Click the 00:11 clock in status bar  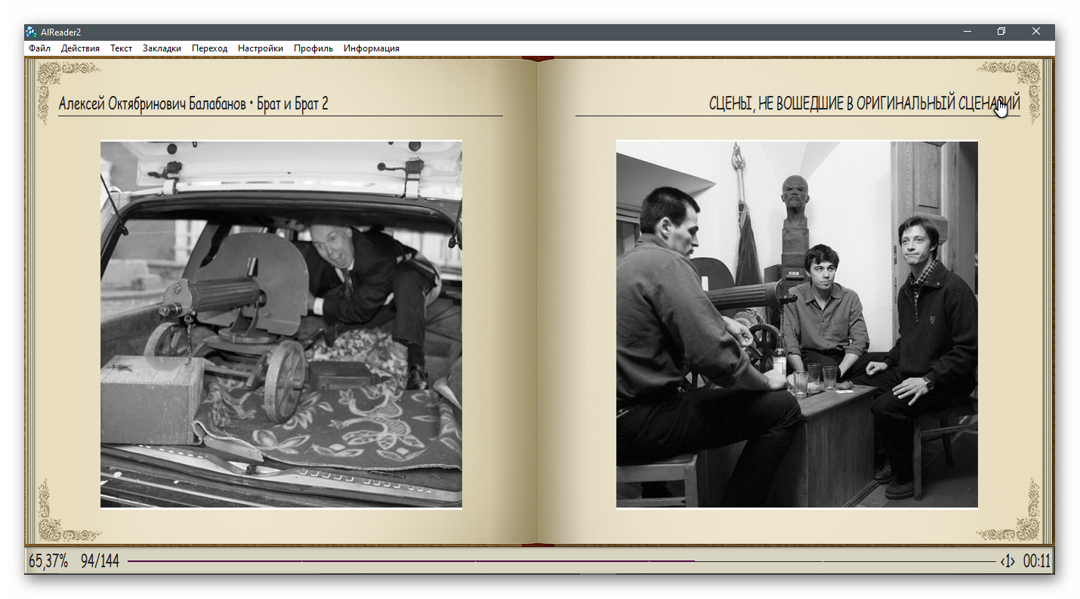pyautogui.click(x=1036, y=561)
